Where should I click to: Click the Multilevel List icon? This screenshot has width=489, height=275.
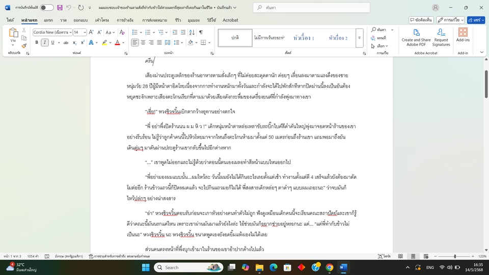click(x=161, y=32)
